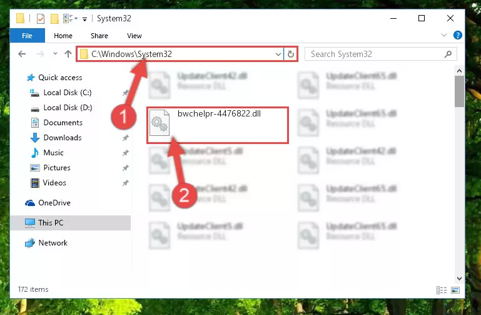Close the System32 window
481x315 pixels.
[x=450, y=18]
